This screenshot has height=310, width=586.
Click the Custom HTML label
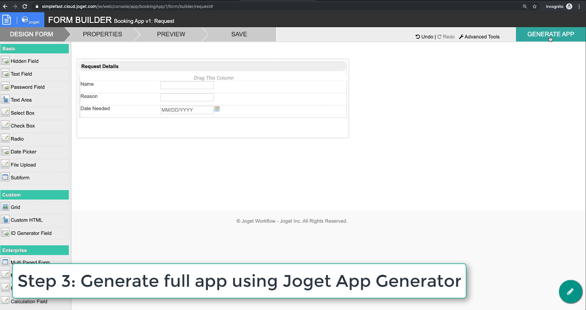(x=27, y=220)
